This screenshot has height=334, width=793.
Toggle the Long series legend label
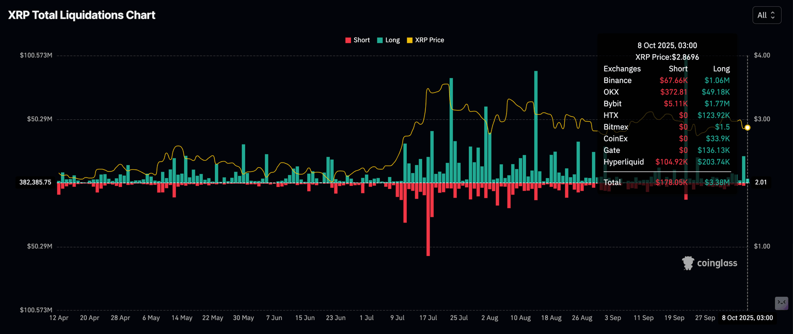point(392,40)
